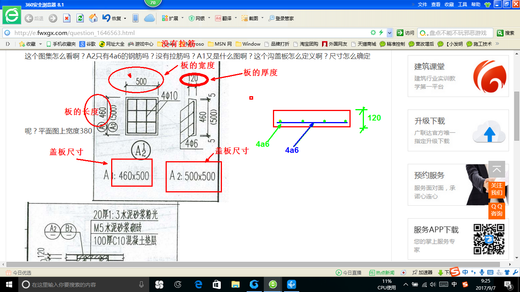The width and height of the screenshot is (520, 292).
Task: Expand the 截图 dropdown arrow
Action: [x=262, y=18]
